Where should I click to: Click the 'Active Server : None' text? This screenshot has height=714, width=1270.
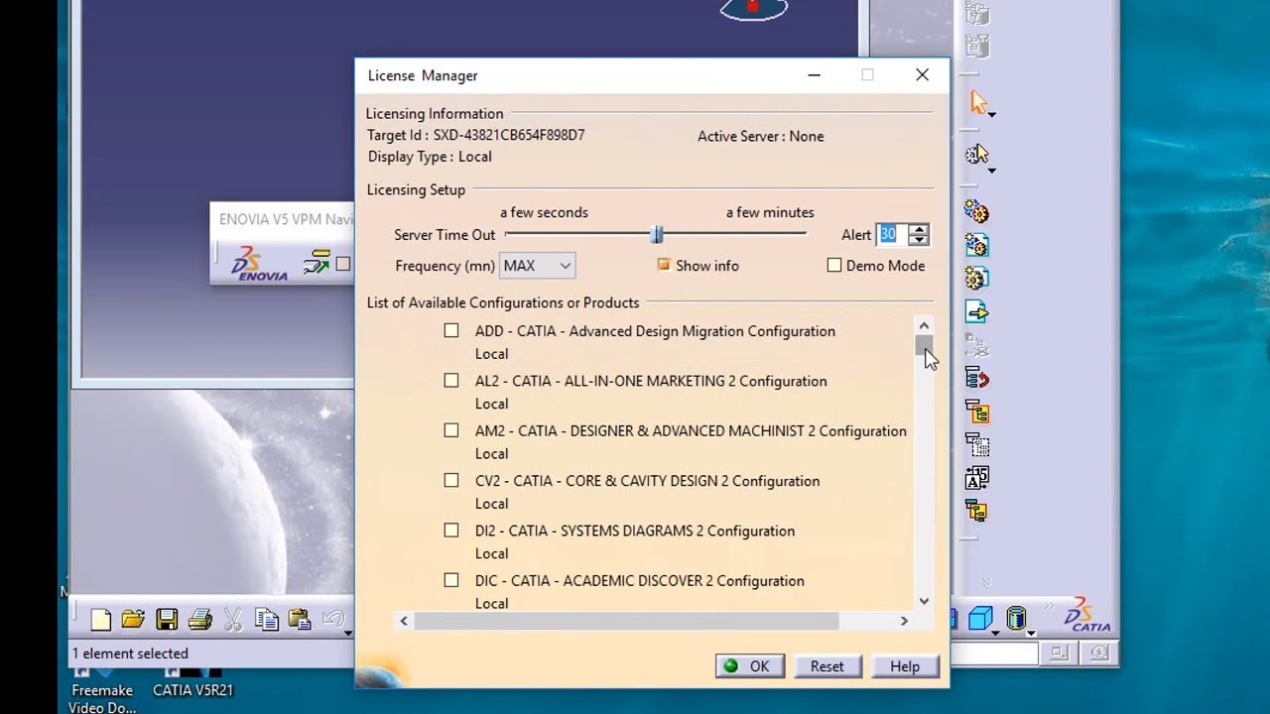coord(761,136)
